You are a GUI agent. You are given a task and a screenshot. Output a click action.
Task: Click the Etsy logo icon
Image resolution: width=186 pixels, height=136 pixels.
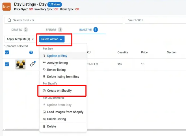click(x=7, y=7)
